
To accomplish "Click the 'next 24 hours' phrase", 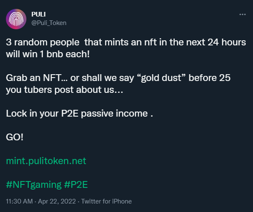I will coord(216,42).
